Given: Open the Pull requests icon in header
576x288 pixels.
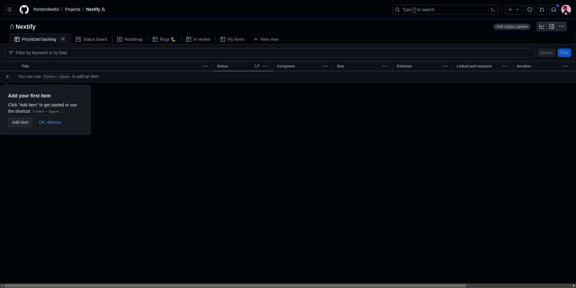Looking at the screenshot, I should click(x=542, y=10).
